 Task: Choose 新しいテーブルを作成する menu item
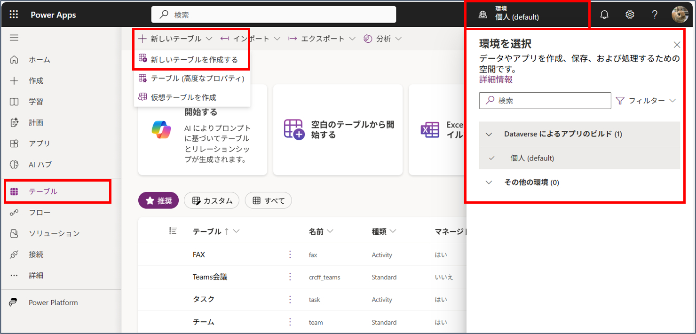[x=192, y=60]
